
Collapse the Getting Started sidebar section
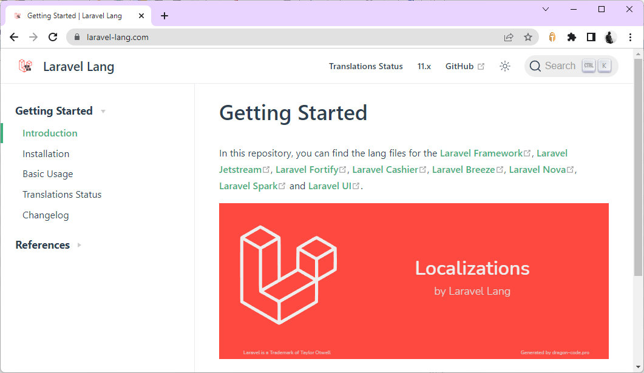tap(61, 111)
